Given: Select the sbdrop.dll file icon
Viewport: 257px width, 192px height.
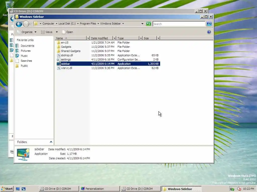Looking at the screenshot, I should [58, 55].
